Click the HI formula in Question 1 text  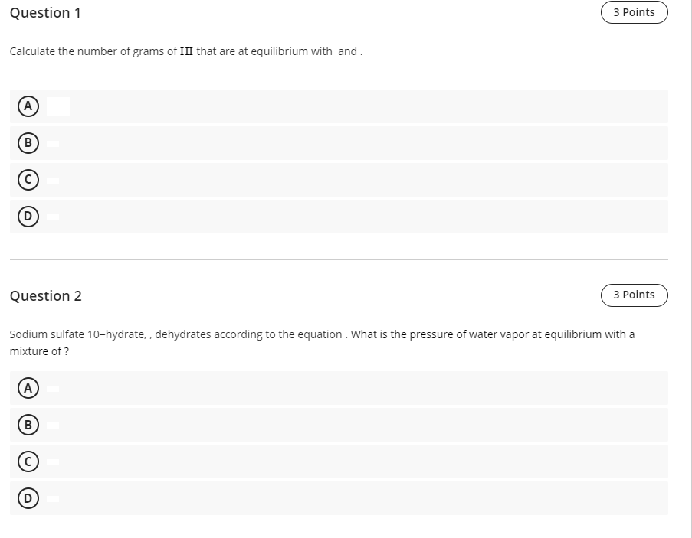pyautogui.click(x=186, y=51)
